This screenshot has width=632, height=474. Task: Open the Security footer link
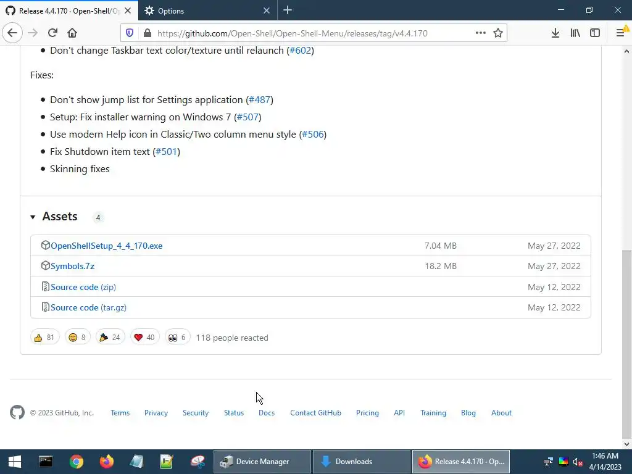coord(196,413)
